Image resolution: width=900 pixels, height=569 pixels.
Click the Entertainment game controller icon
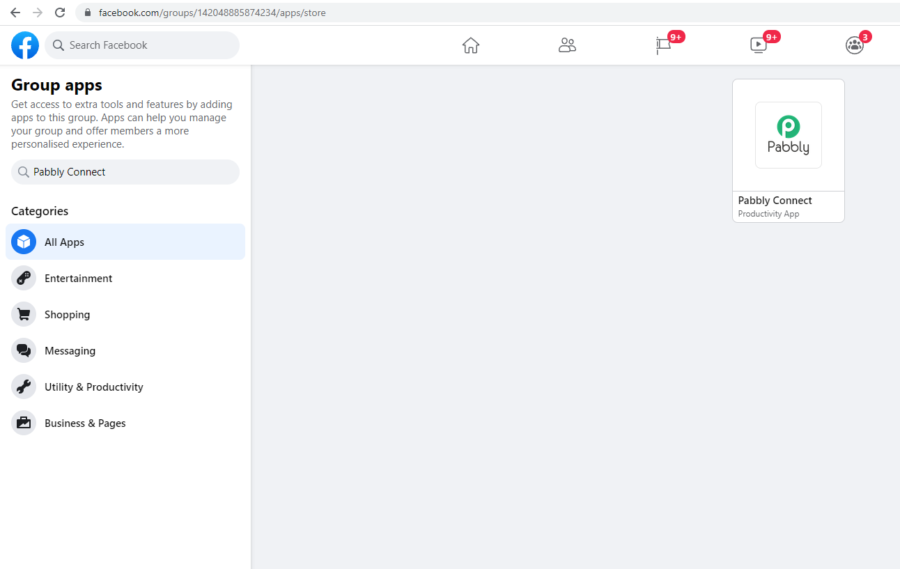[24, 278]
